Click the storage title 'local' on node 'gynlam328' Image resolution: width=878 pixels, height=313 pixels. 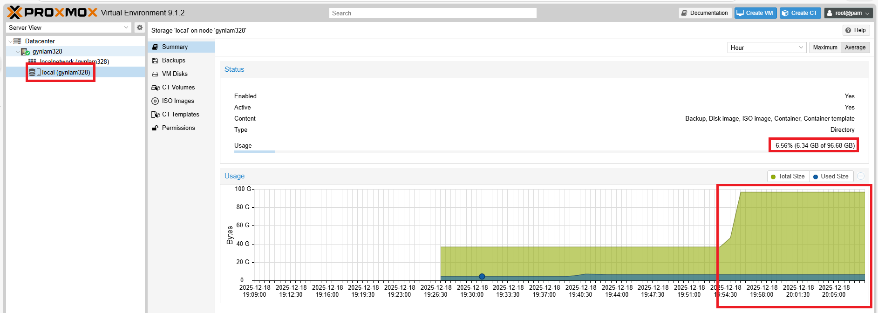(198, 31)
